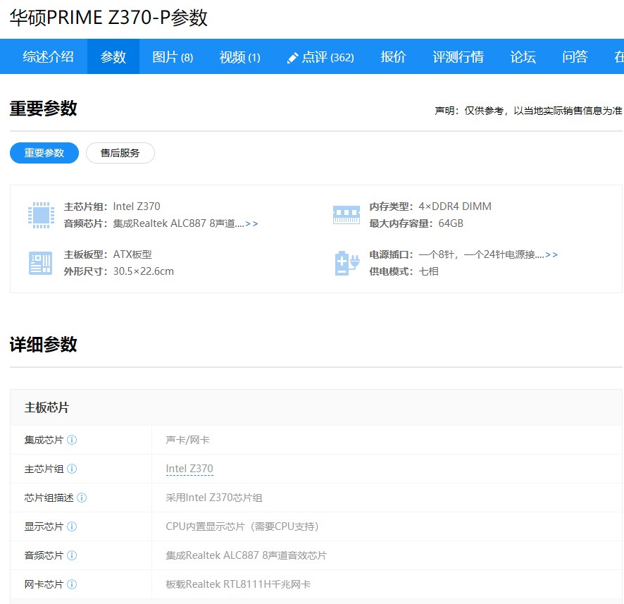Image resolution: width=624 pixels, height=604 pixels.
Task: Click 板载Realtek RTL8111H千兆网卡 value
Action: click(238, 584)
